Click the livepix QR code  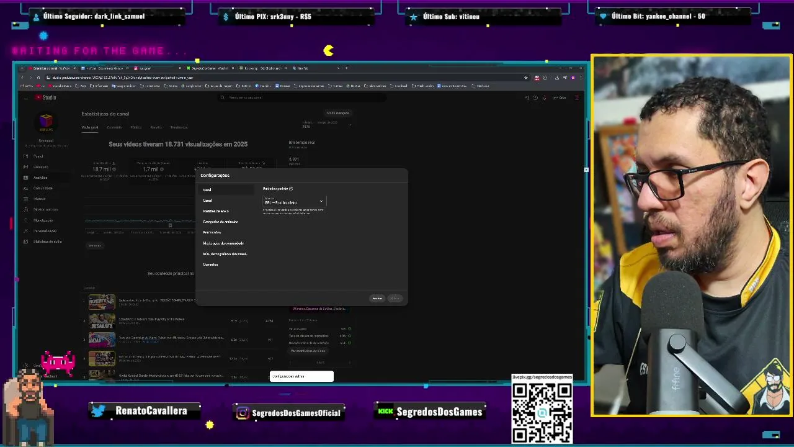[542, 412]
